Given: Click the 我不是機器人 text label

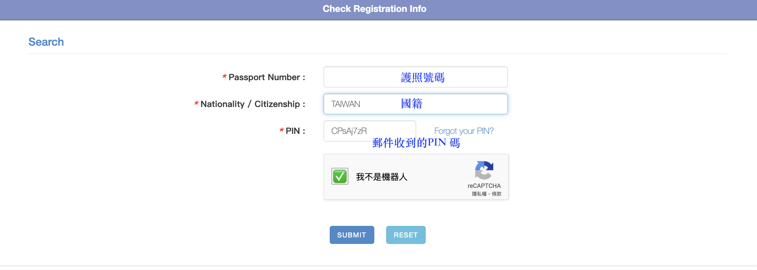Looking at the screenshot, I should [382, 177].
